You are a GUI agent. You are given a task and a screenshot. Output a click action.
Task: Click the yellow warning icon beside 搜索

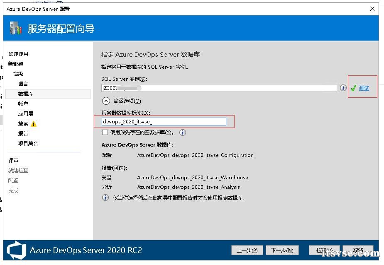point(34,124)
